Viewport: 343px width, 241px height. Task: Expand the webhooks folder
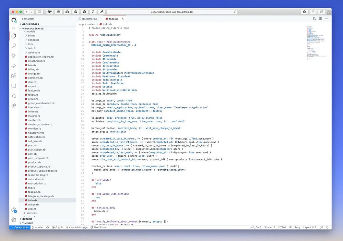point(34,52)
